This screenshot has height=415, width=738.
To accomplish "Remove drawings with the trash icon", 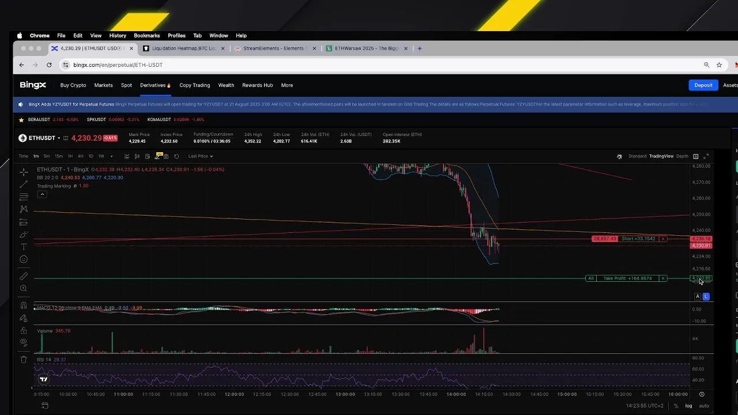I will 24,359.
